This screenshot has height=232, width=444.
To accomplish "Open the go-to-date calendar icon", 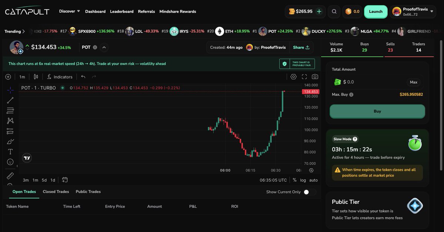I will pos(65,180).
